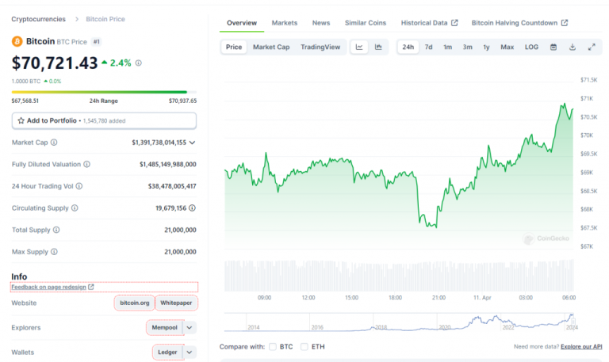Click the Explore our API link
This screenshot has height=362, width=609.
tap(581, 346)
